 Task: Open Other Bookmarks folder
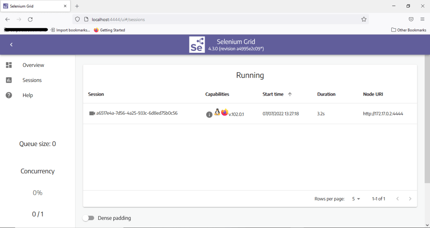tap(408, 30)
